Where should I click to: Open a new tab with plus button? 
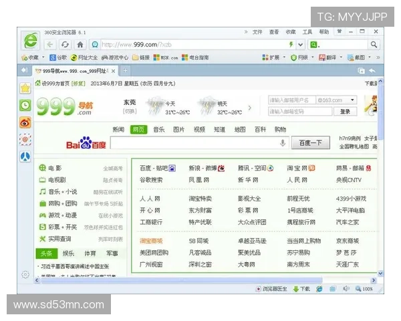tap(125, 71)
